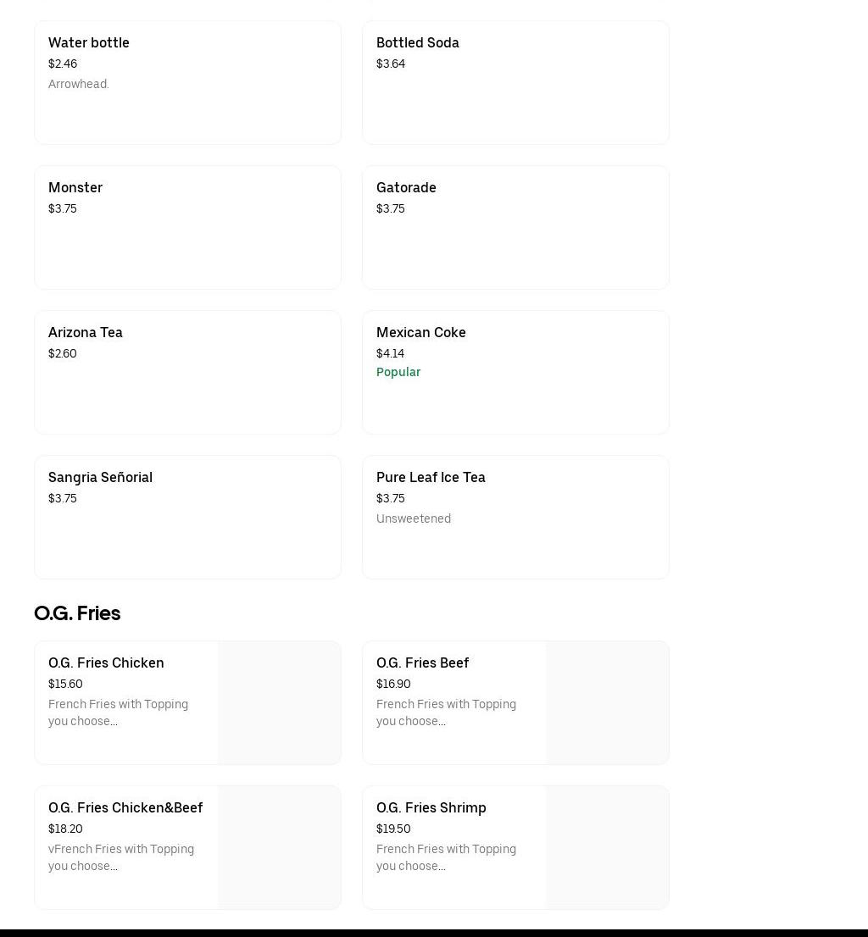
Task: Click the O.G. Fries Beef title
Action: pos(422,663)
